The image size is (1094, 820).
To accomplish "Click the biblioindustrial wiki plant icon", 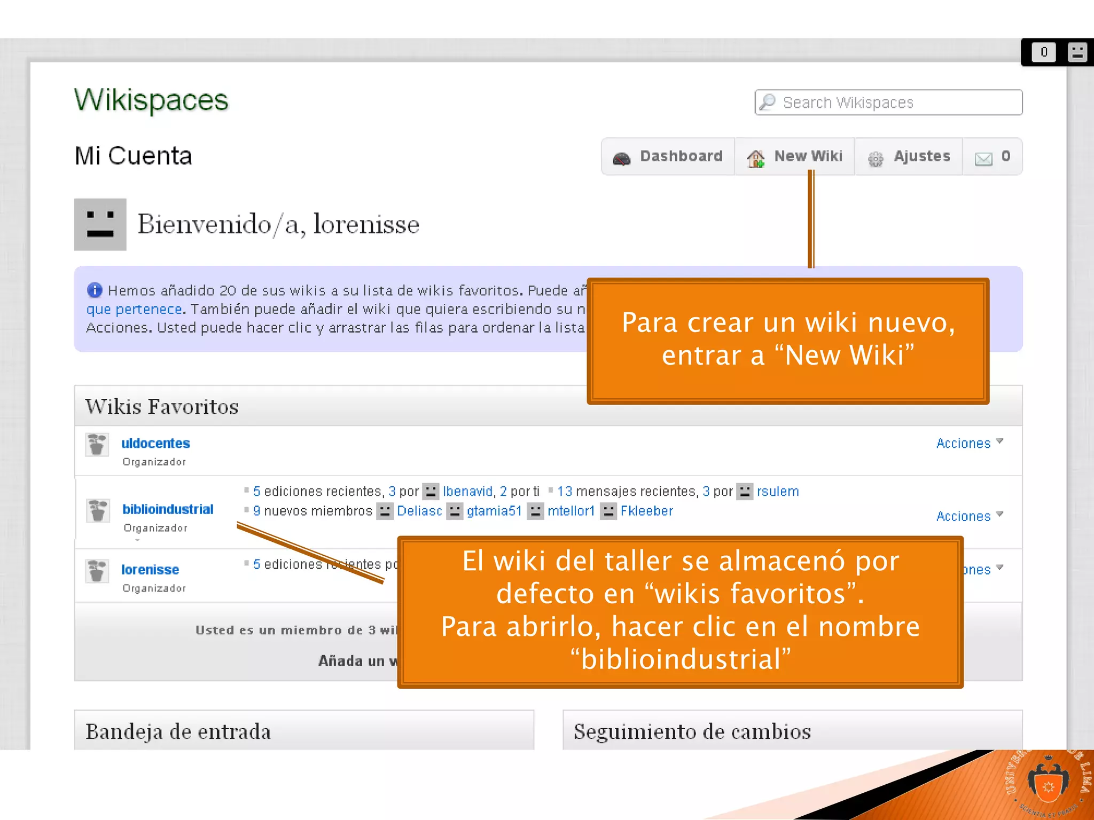I will click(98, 511).
